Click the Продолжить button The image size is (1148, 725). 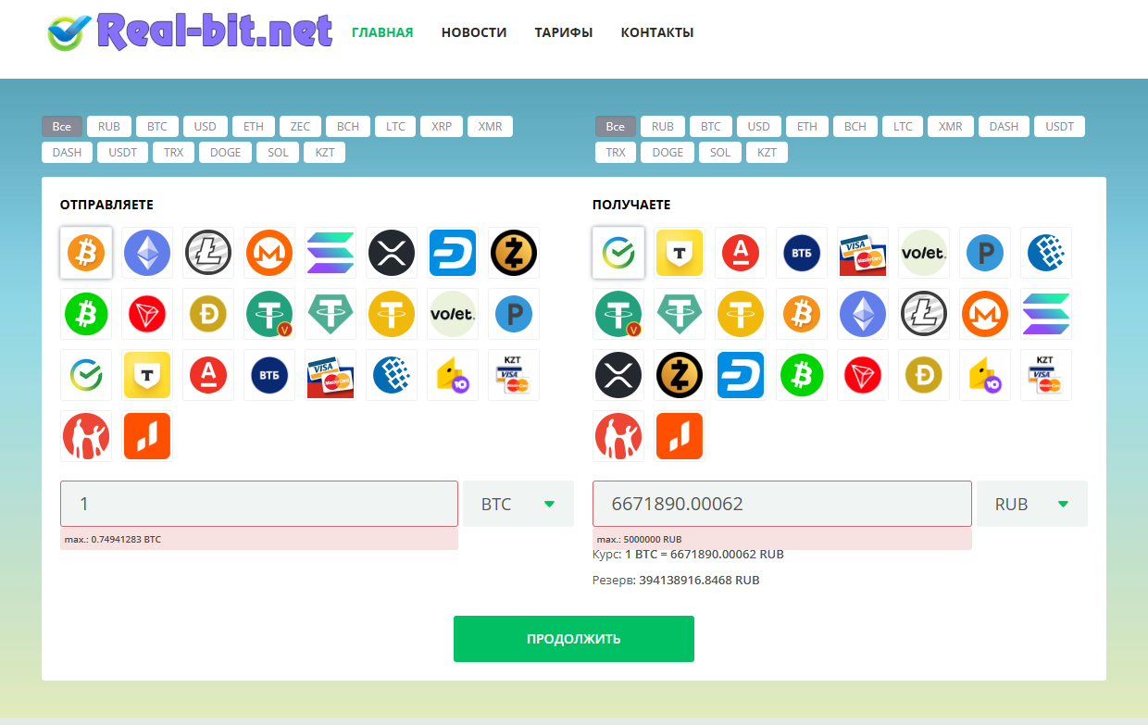point(574,639)
